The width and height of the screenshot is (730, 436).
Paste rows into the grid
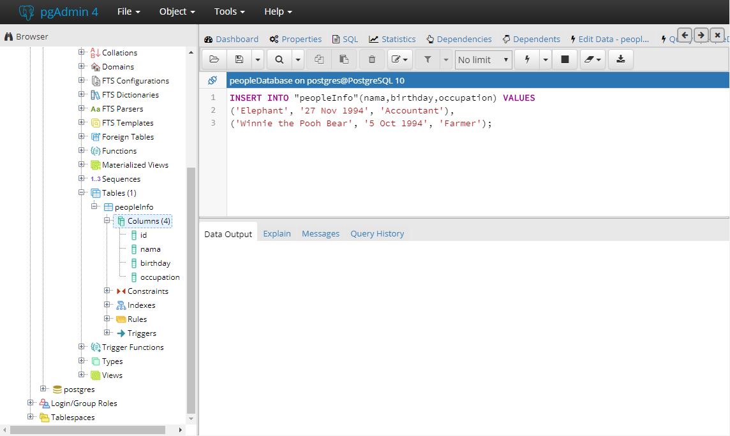tap(344, 59)
